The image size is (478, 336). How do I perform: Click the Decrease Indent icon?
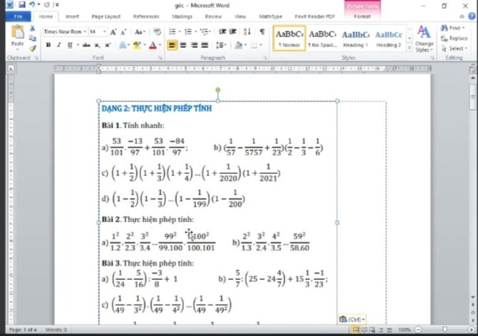click(x=222, y=32)
